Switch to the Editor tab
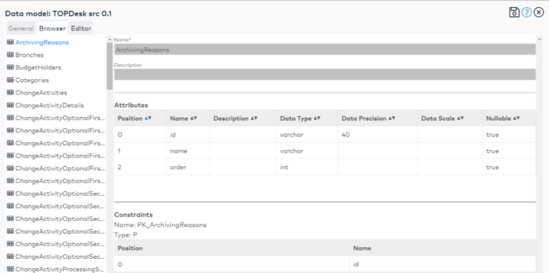Screen dimensions: 549x273 (x=81, y=28)
